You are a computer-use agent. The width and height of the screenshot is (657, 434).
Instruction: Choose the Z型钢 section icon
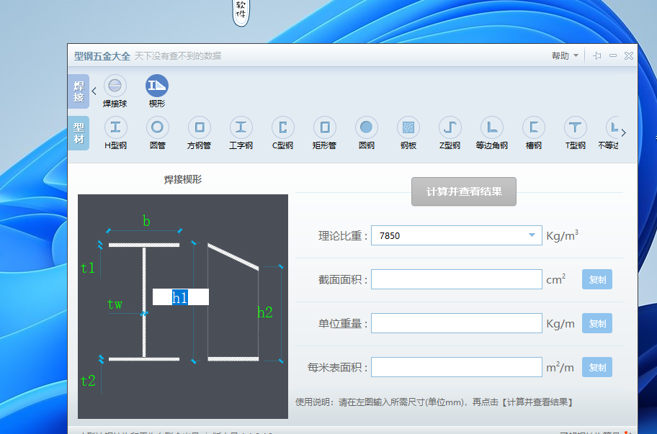pos(450,127)
